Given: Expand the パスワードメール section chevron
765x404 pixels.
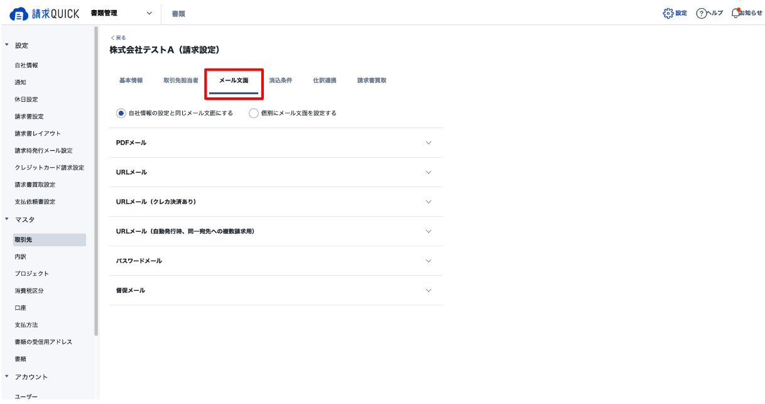Looking at the screenshot, I should click(x=428, y=261).
